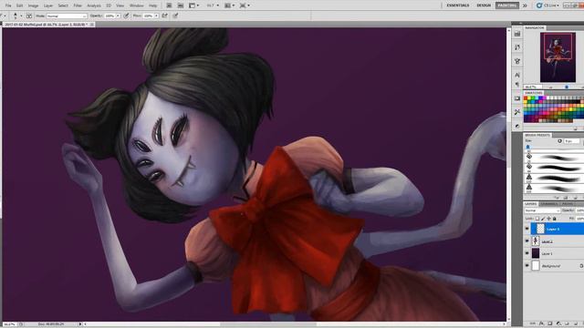Launch Bridge from the application bar
This screenshot has width=584, height=328.
coord(169,5)
